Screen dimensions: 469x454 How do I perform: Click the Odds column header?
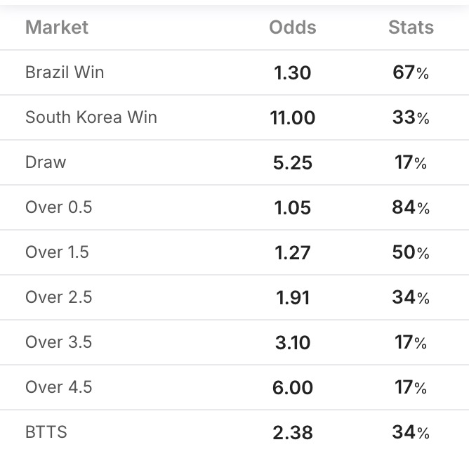point(292,27)
